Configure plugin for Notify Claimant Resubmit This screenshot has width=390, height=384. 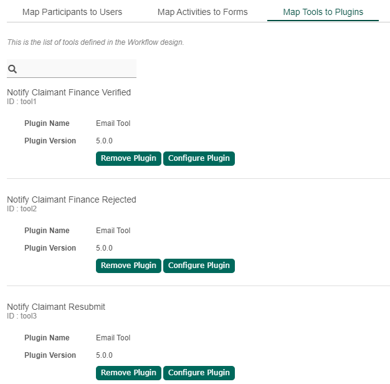point(199,373)
